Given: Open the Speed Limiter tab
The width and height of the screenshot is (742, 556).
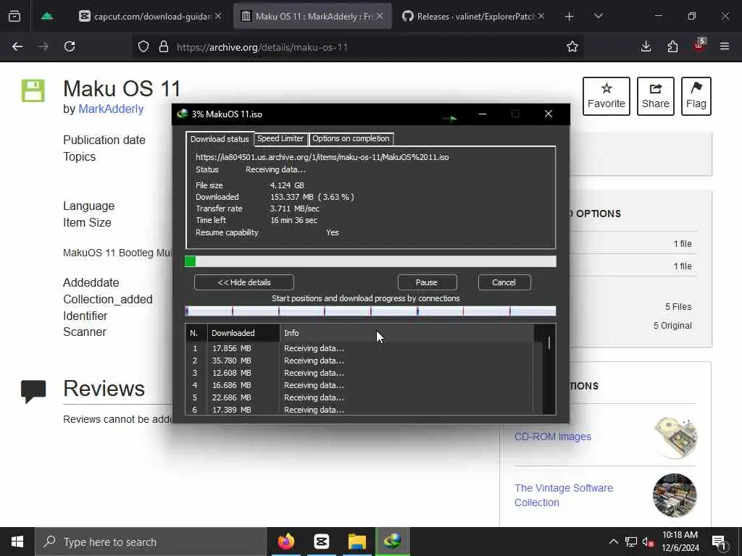Looking at the screenshot, I should (x=280, y=138).
